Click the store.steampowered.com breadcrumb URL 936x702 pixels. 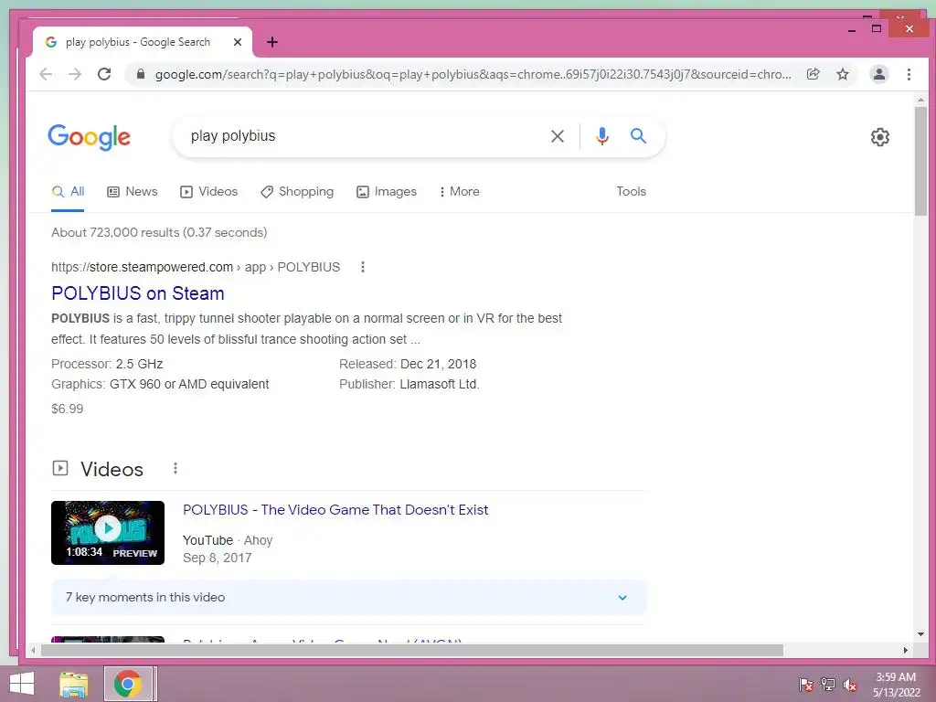196,267
